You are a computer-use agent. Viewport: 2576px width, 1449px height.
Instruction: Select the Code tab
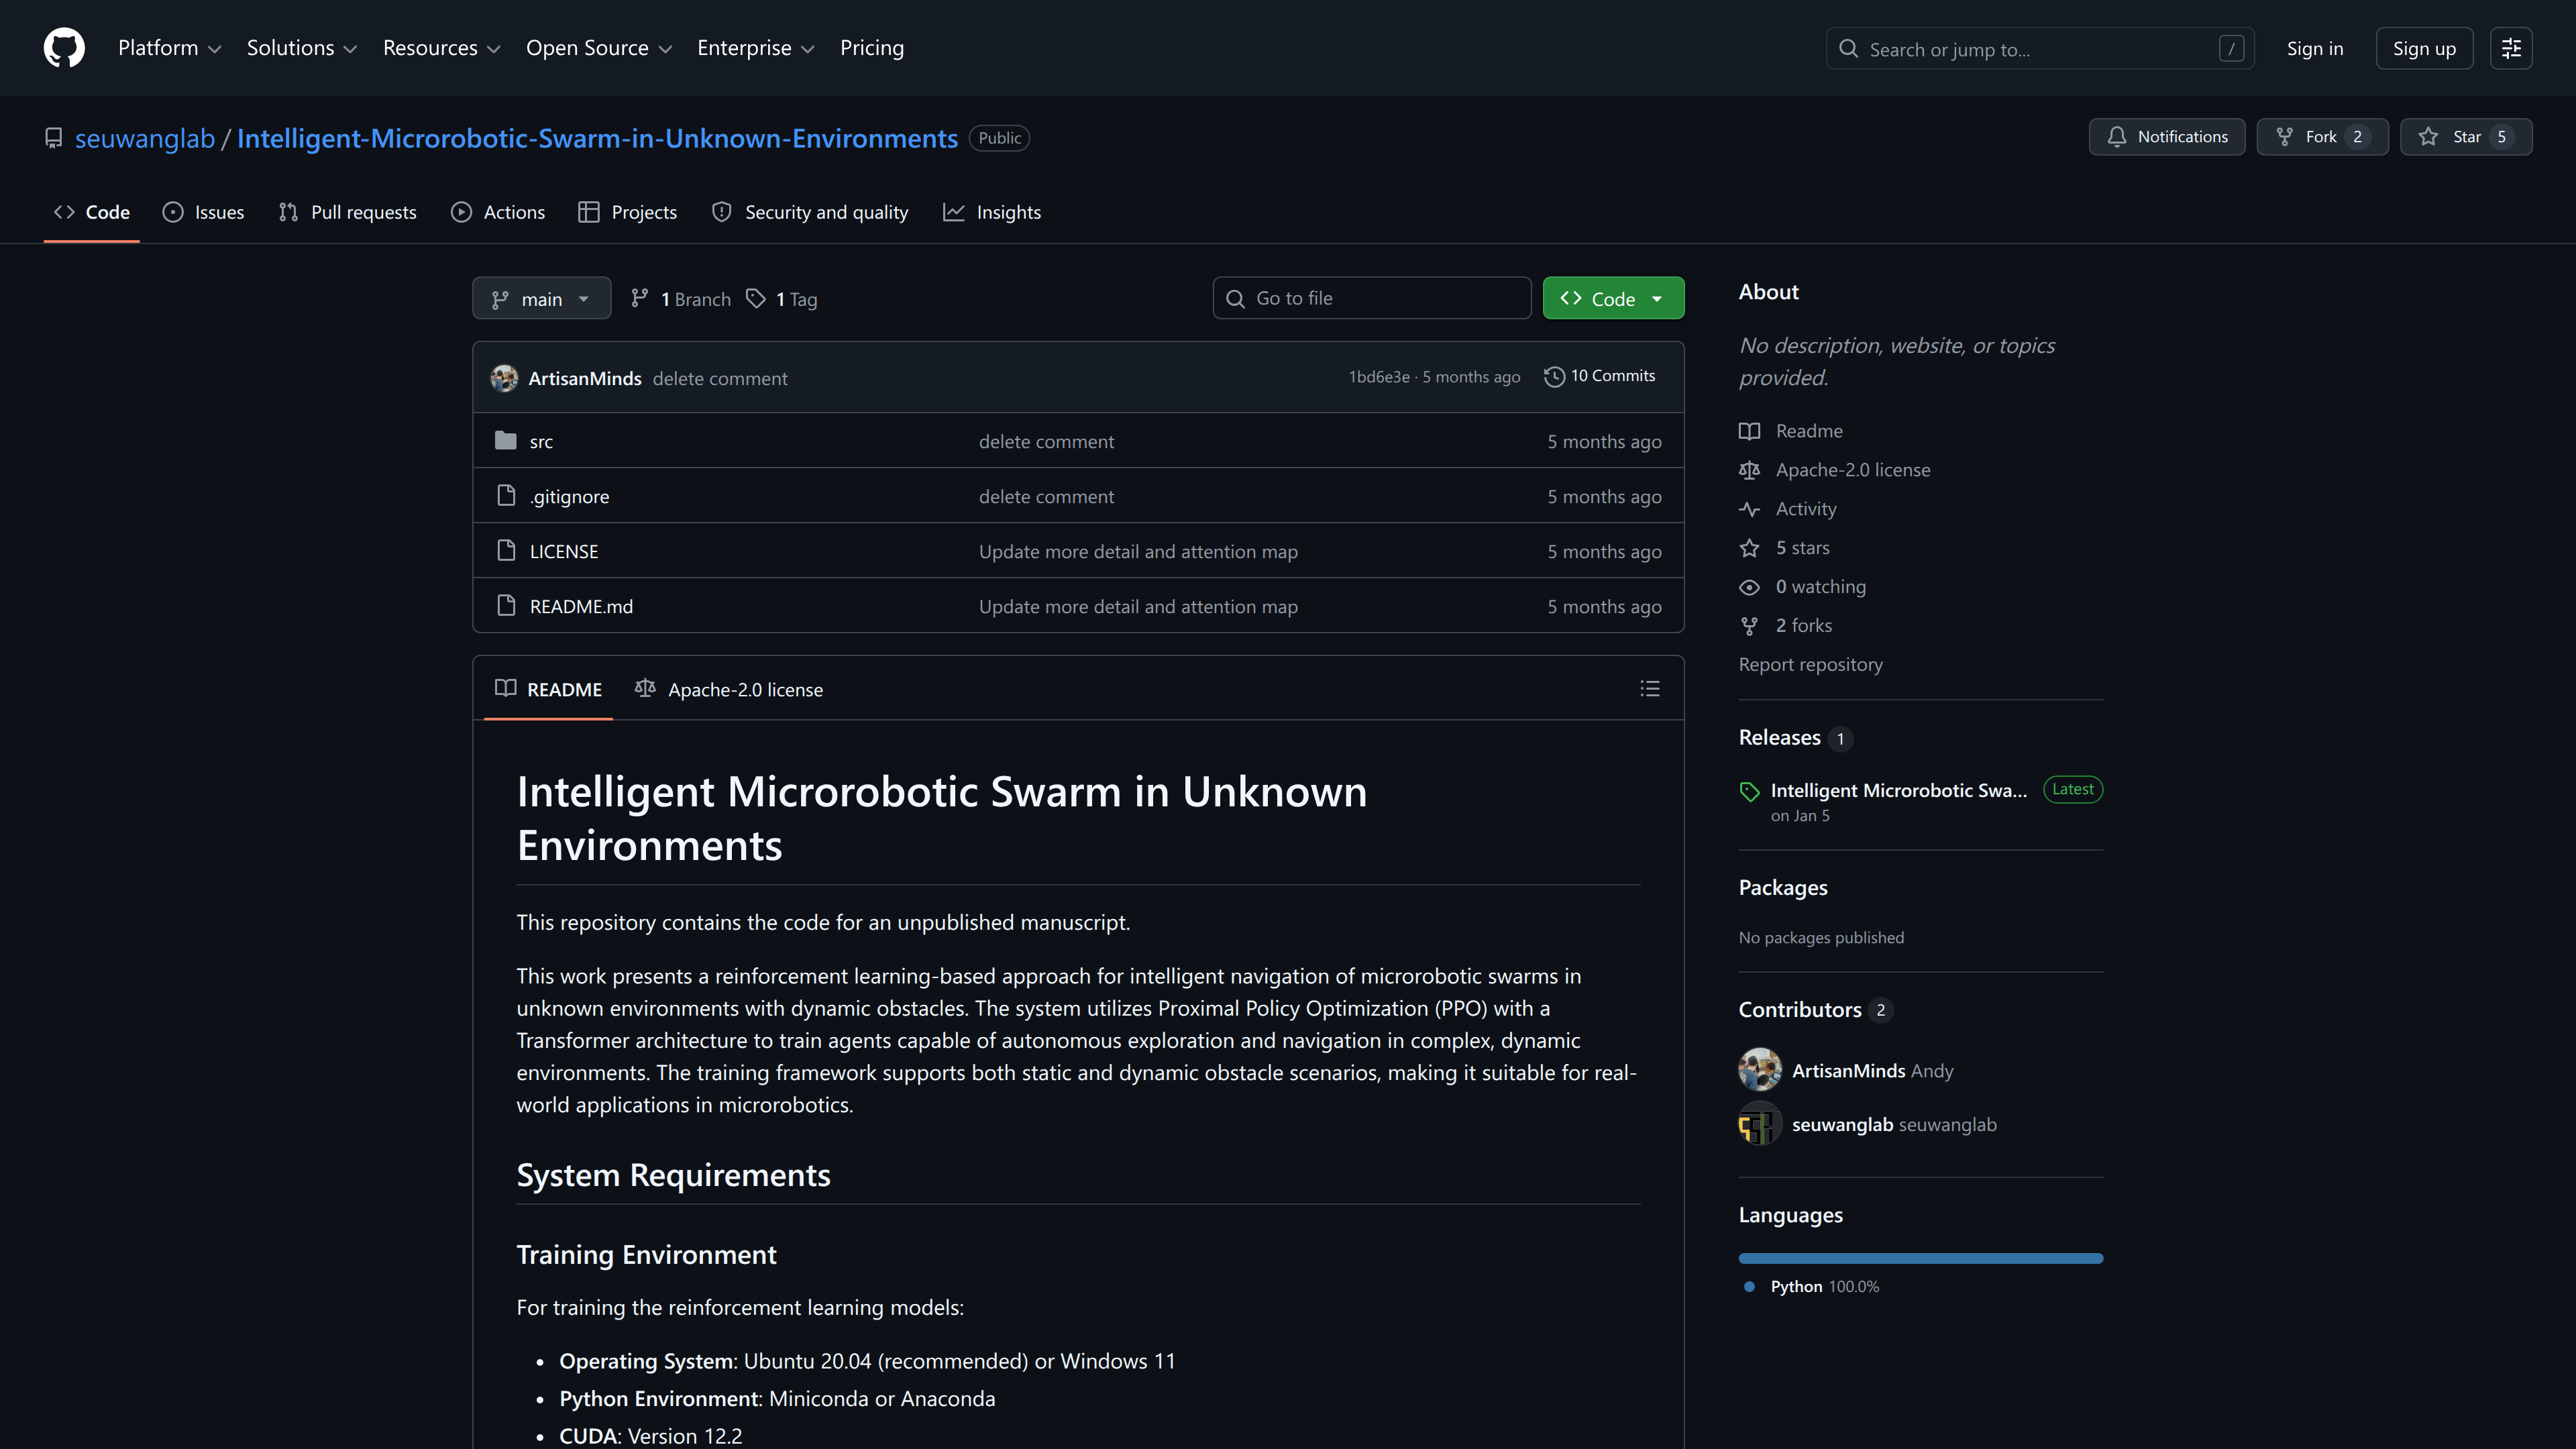[x=92, y=212]
